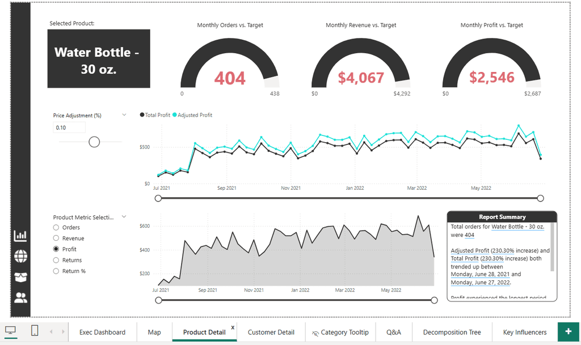Select the Return % radio button

point(56,271)
